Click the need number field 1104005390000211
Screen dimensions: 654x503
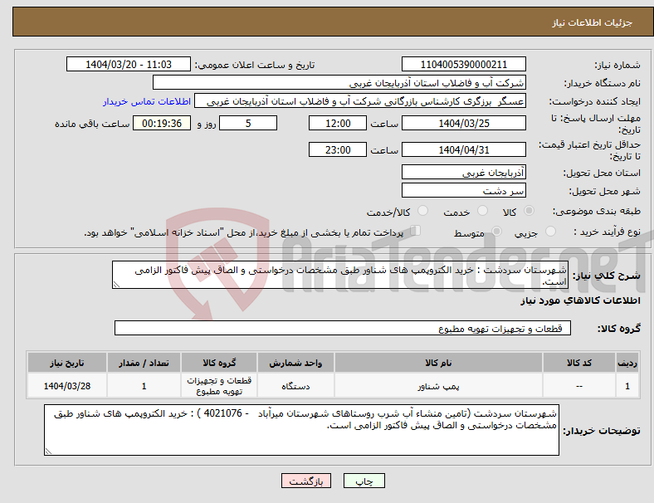click(x=463, y=65)
